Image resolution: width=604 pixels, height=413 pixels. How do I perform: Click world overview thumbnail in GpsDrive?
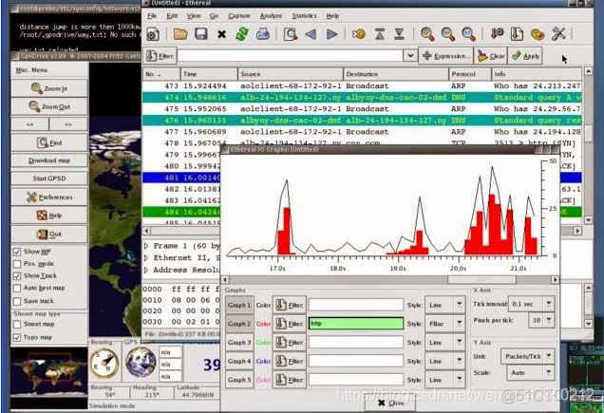pyautogui.click(x=49, y=372)
